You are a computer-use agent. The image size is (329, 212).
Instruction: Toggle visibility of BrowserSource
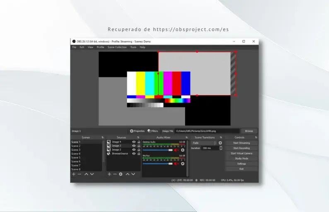click(134, 154)
